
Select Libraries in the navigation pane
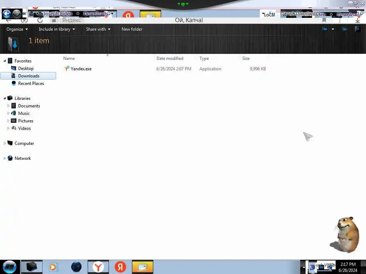(23, 98)
